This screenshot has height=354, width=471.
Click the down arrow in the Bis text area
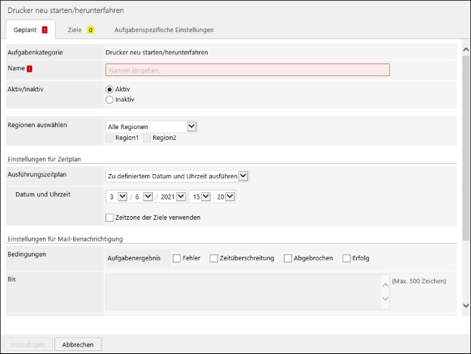pyautogui.click(x=385, y=300)
